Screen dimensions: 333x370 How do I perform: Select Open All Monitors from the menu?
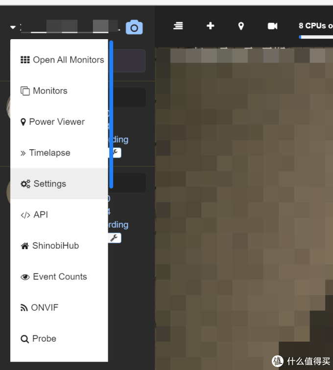(x=62, y=60)
